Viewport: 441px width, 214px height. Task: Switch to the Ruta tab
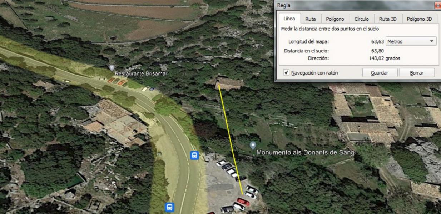tap(310, 19)
